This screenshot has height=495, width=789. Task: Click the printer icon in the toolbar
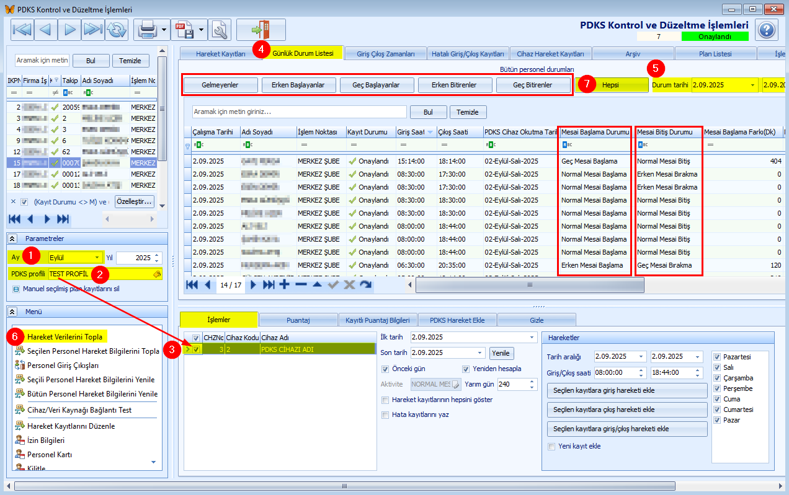tap(147, 29)
